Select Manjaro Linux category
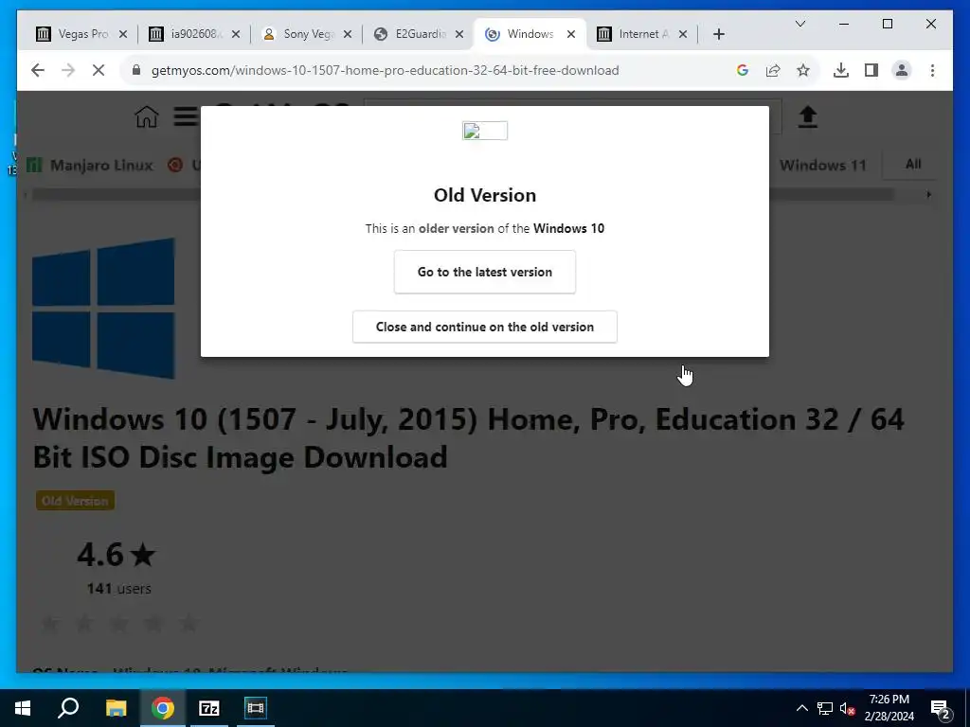This screenshot has height=727, width=970. coord(90,165)
